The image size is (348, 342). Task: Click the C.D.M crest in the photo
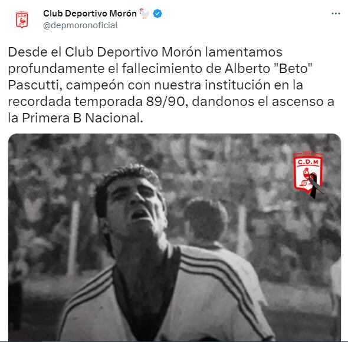(308, 173)
